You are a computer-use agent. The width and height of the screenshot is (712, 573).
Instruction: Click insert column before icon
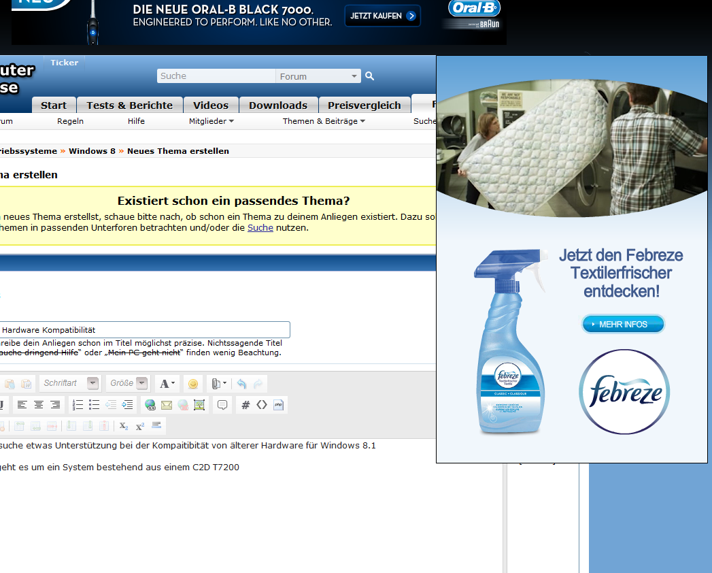71,426
